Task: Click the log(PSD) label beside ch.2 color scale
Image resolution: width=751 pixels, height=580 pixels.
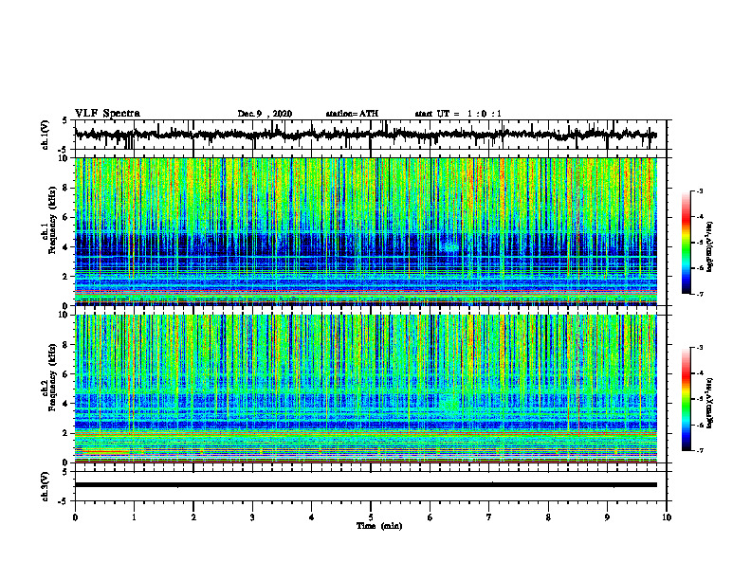Action: pyautogui.click(x=710, y=403)
